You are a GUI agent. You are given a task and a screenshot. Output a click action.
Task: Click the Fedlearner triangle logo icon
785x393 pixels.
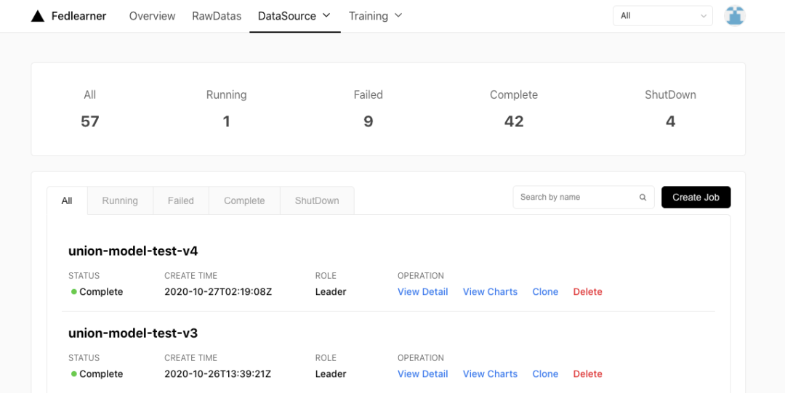coord(38,16)
